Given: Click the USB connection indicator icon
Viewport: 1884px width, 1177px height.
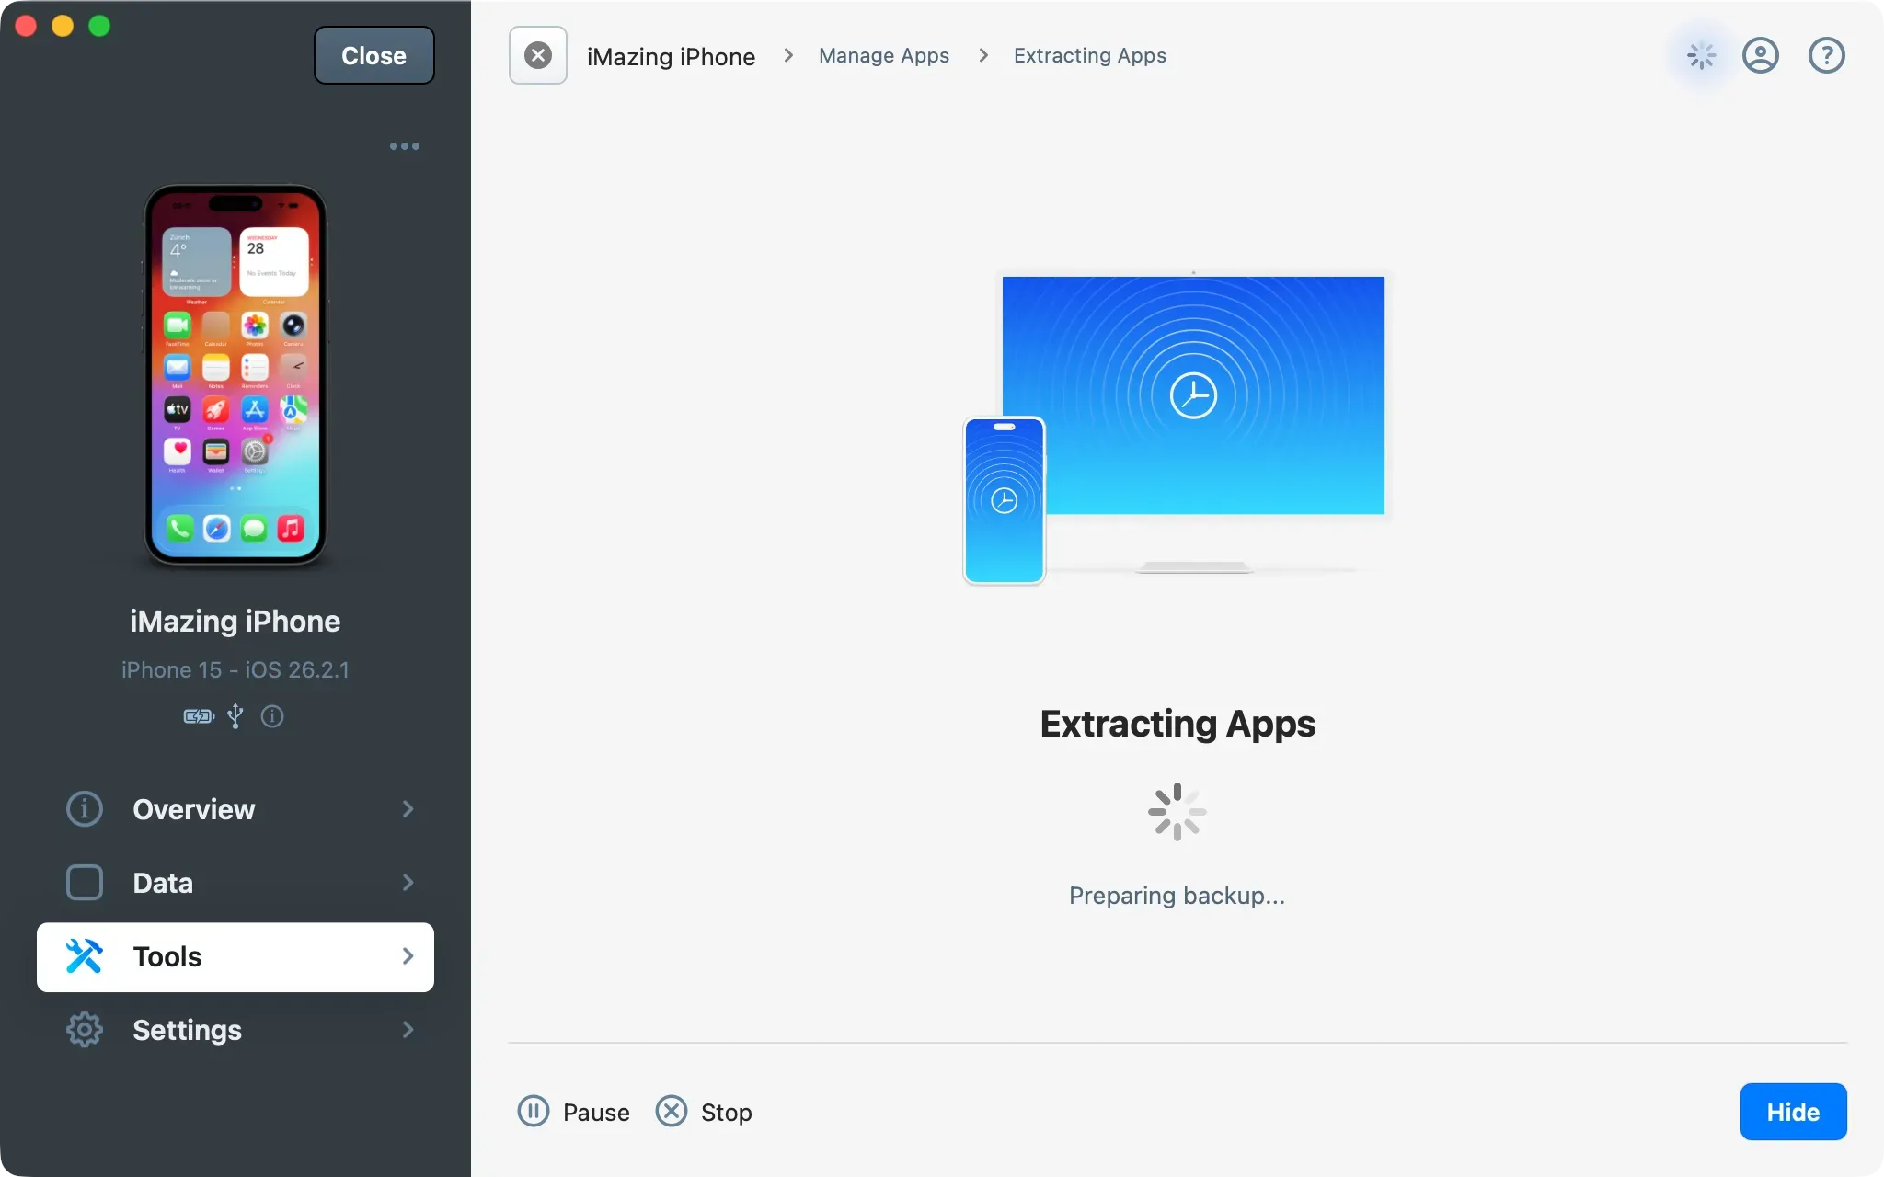Looking at the screenshot, I should point(235,716).
